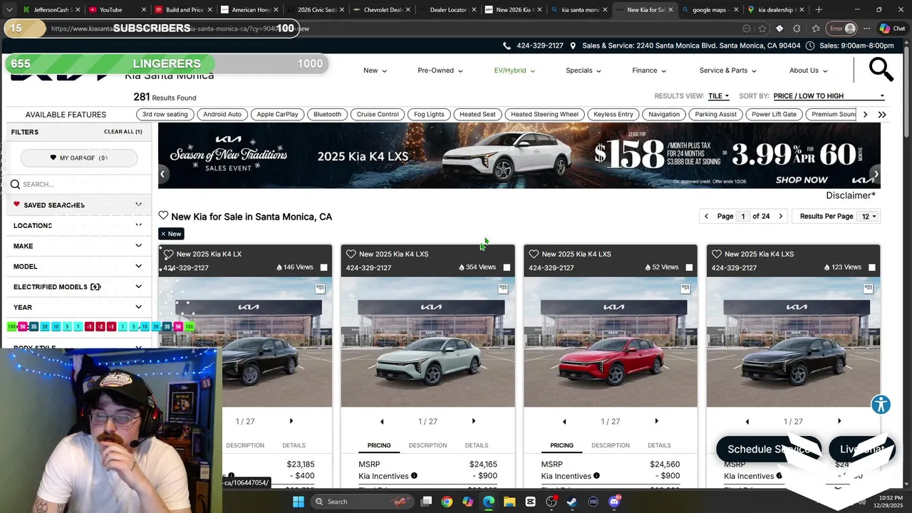Open Description tab on the $24,165 K4 LXS card
912x513 pixels.
pyautogui.click(x=427, y=445)
